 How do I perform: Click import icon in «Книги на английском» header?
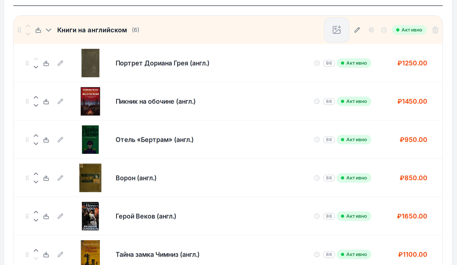pos(38,30)
